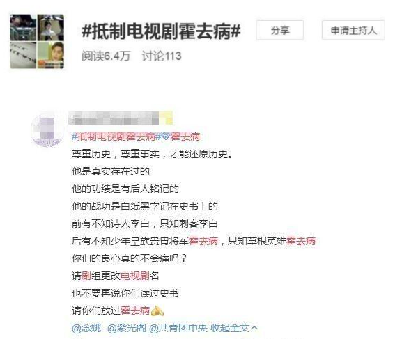Image resolution: width=402 pixels, height=339 pixels.
Task: Open the 霍去病 super-topic link after hashtag
Action: (x=185, y=137)
